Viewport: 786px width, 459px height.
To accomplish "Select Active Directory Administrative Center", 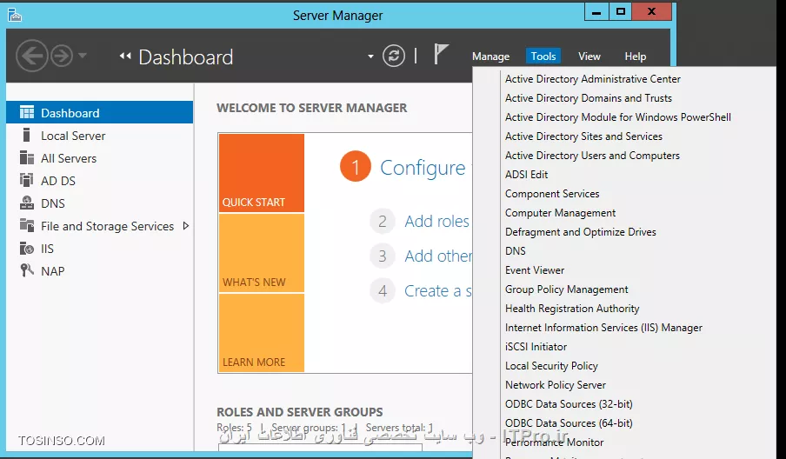I will [x=592, y=78].
